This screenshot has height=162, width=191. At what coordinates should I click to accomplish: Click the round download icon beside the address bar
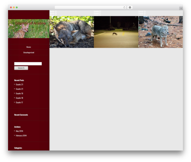[x=130, y=8]
